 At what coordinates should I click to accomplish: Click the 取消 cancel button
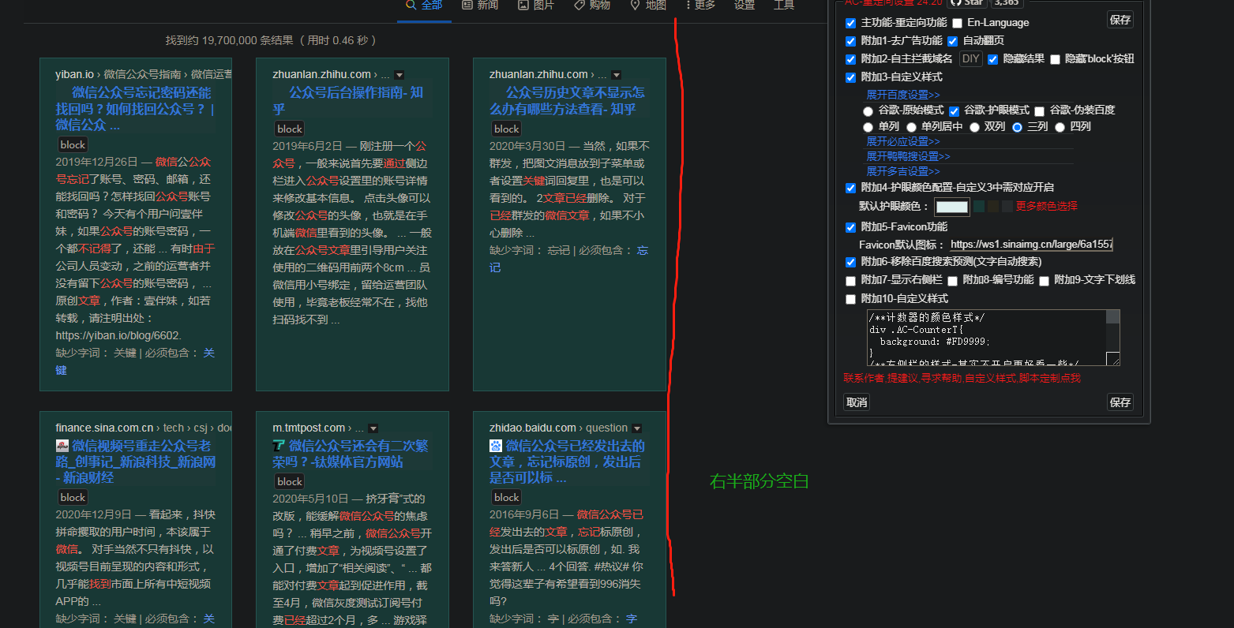857,402
